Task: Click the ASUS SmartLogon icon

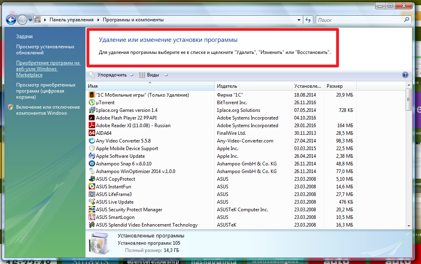Action: click(92, 217)
